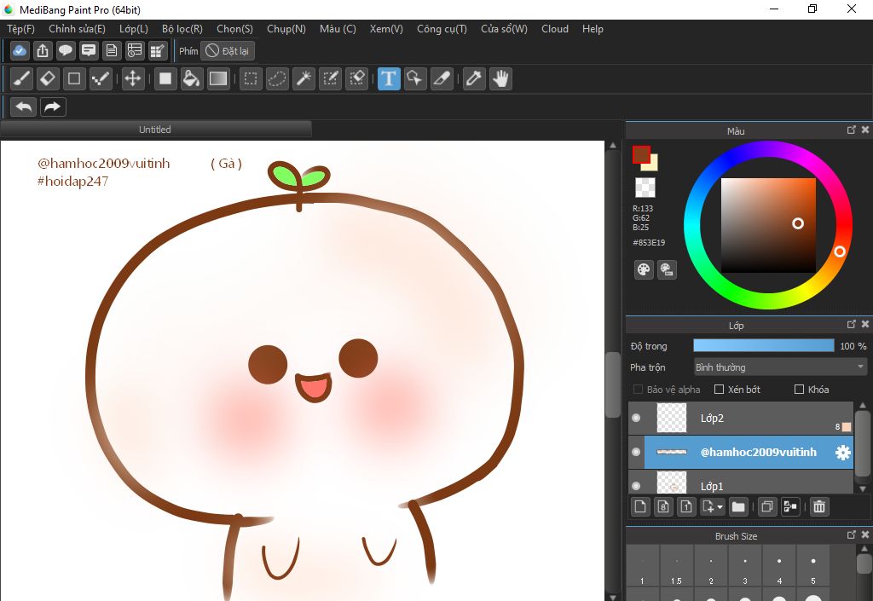Activate the Magic Wand tool
Image resolution: width=873 pixels, height=601 pixels.
click(x=304, y=79)
